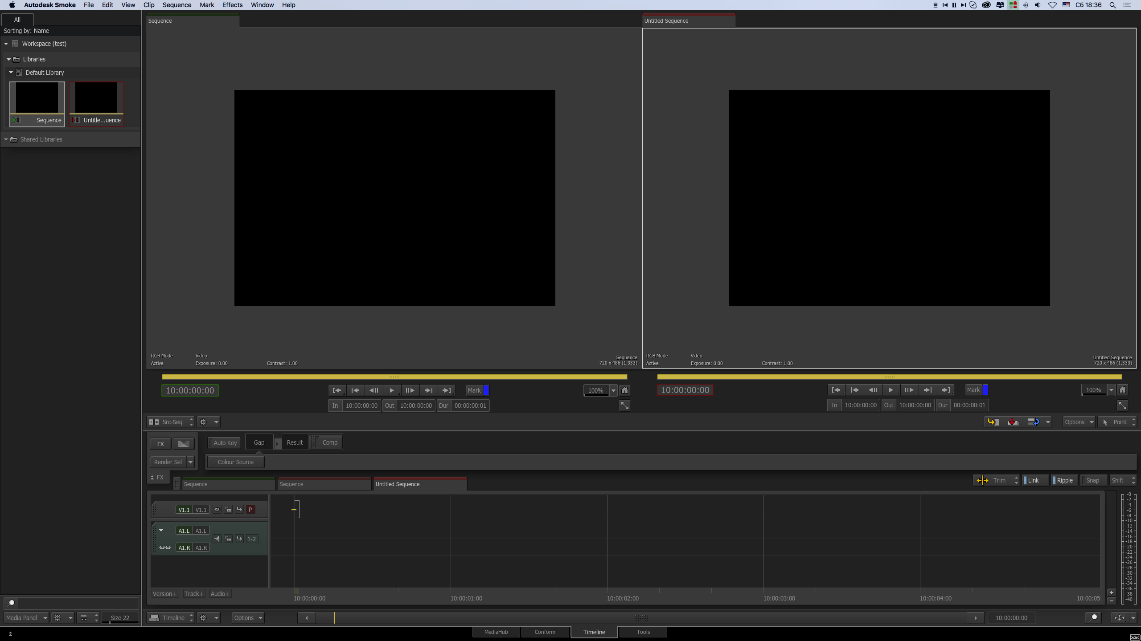Click the record viewer yellow scrub bar
Viewport: 1141px width, 641px height.
[x=890, y=377]
